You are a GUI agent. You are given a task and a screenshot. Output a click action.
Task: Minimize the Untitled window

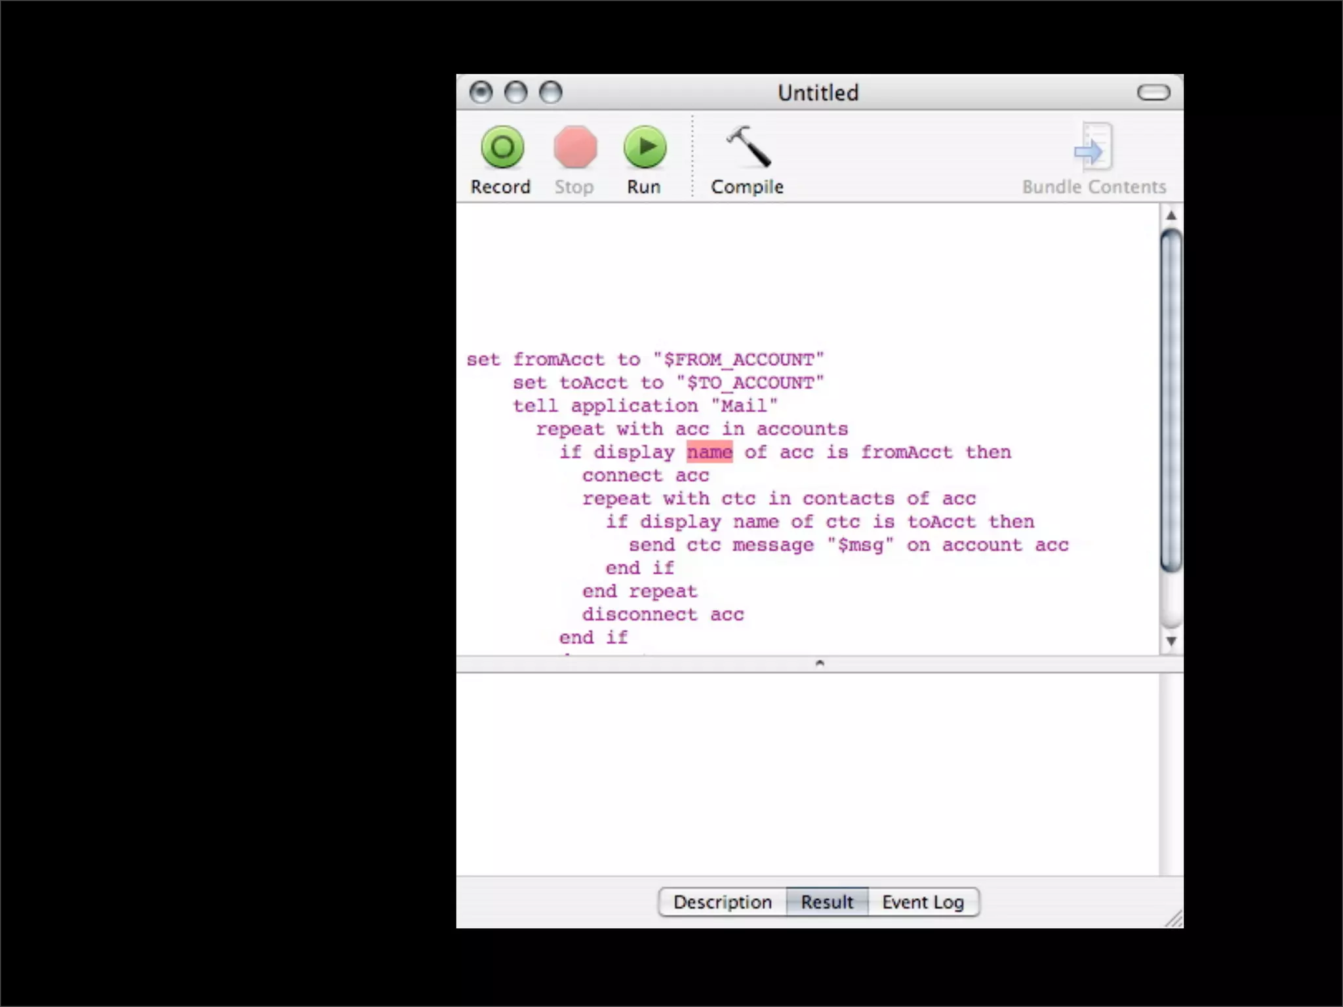(515, 92)
